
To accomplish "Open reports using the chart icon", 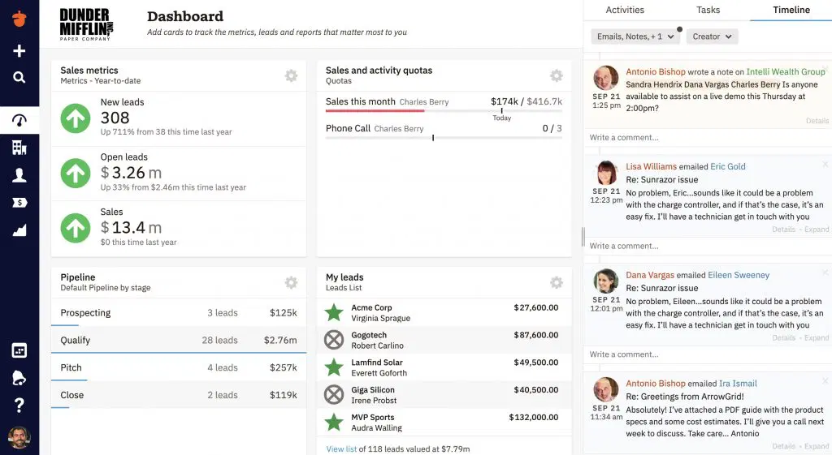I will coord(19,230).
